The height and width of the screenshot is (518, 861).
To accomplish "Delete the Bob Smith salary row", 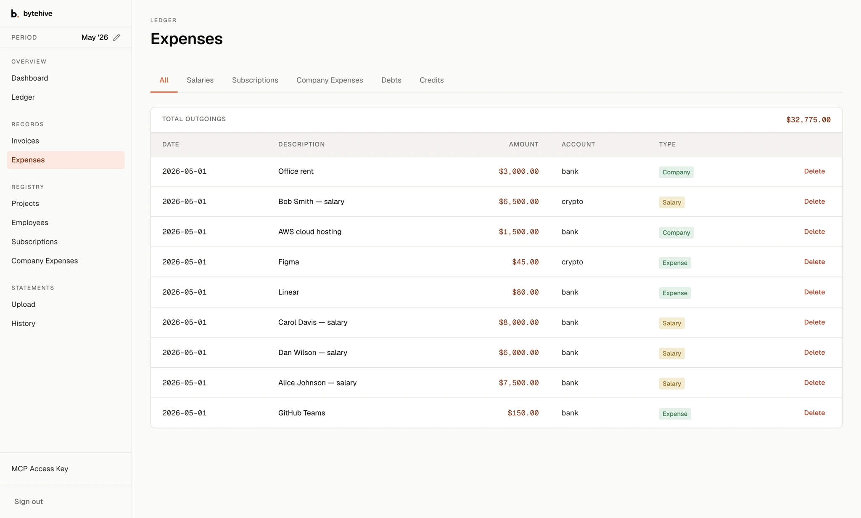I will pos(814,202).
